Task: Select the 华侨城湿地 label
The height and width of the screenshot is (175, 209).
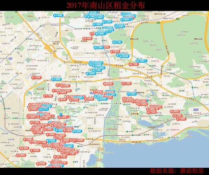Action: (x=152, y=127)
